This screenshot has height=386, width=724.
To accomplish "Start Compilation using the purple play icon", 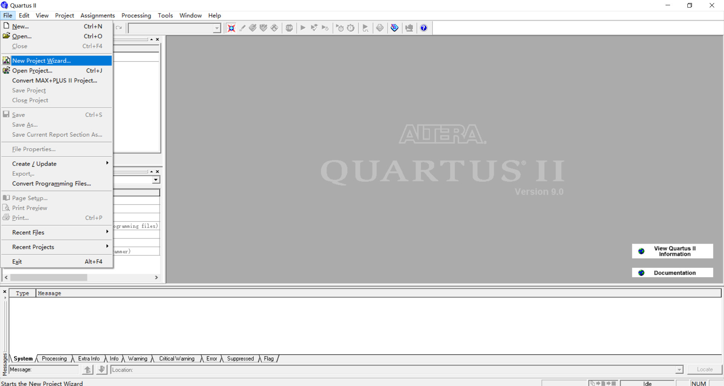I will click(303, 27).
